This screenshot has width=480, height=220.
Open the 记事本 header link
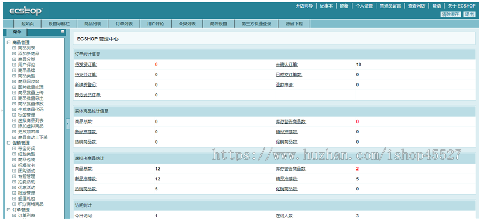tap(326, 6)
